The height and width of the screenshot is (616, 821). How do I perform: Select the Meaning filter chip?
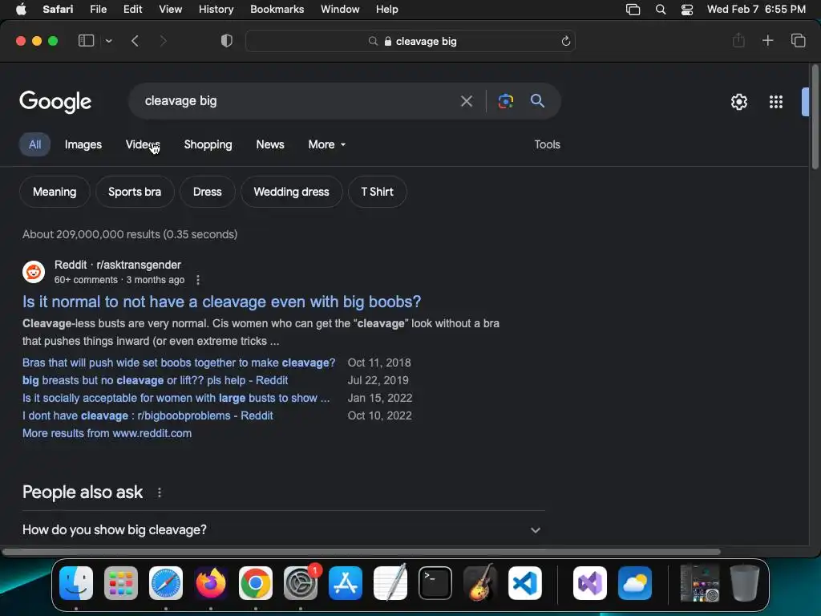click(55, 192)
